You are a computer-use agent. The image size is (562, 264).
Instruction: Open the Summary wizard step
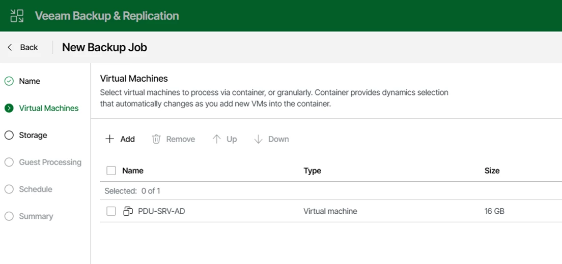(36, 216)
